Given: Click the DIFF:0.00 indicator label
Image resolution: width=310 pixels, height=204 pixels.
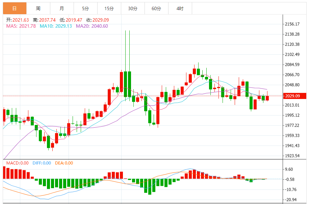Looking at the screenshot, I should 42,163.
